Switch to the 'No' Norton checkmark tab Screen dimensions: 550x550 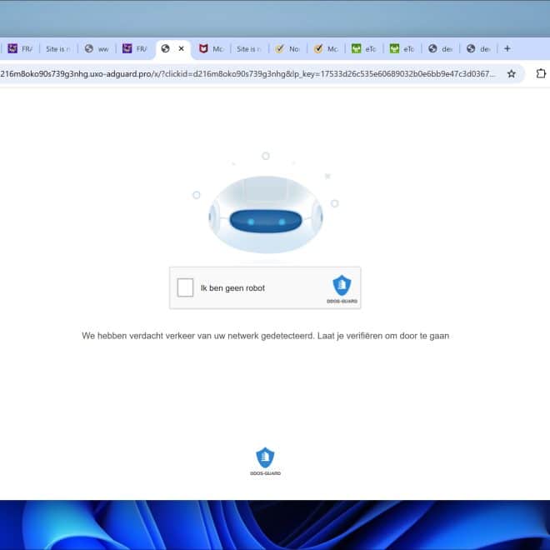tap(287, 49)
